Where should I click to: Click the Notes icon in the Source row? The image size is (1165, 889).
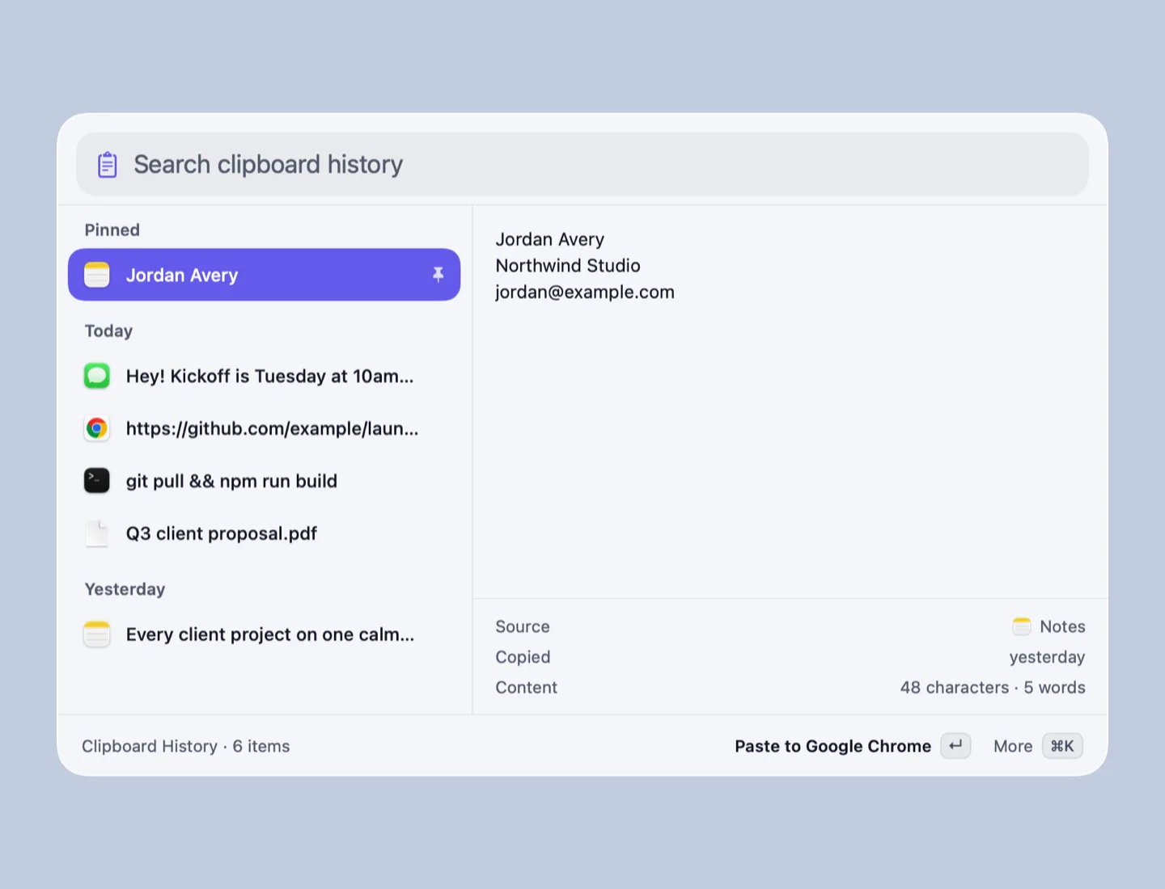(1022, 626)
